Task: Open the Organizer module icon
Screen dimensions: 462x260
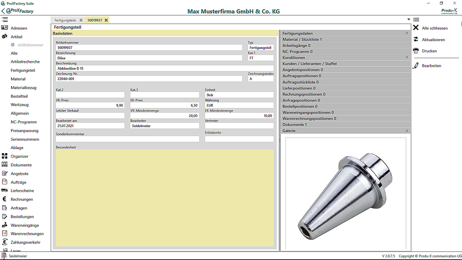Action: (5, 156)
